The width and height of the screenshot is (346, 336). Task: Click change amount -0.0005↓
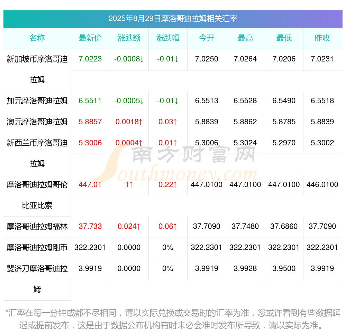[x=129, y=101]
